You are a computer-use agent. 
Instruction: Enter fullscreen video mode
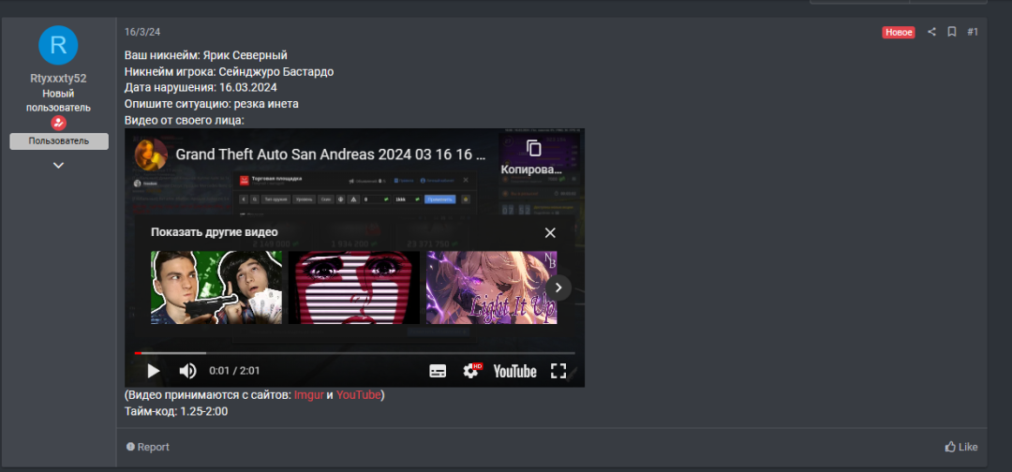558,371
